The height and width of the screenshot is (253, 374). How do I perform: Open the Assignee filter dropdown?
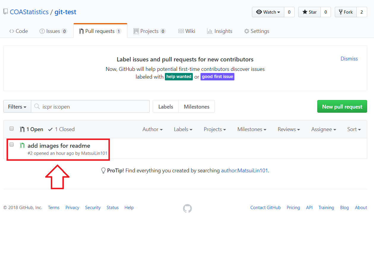323,129
